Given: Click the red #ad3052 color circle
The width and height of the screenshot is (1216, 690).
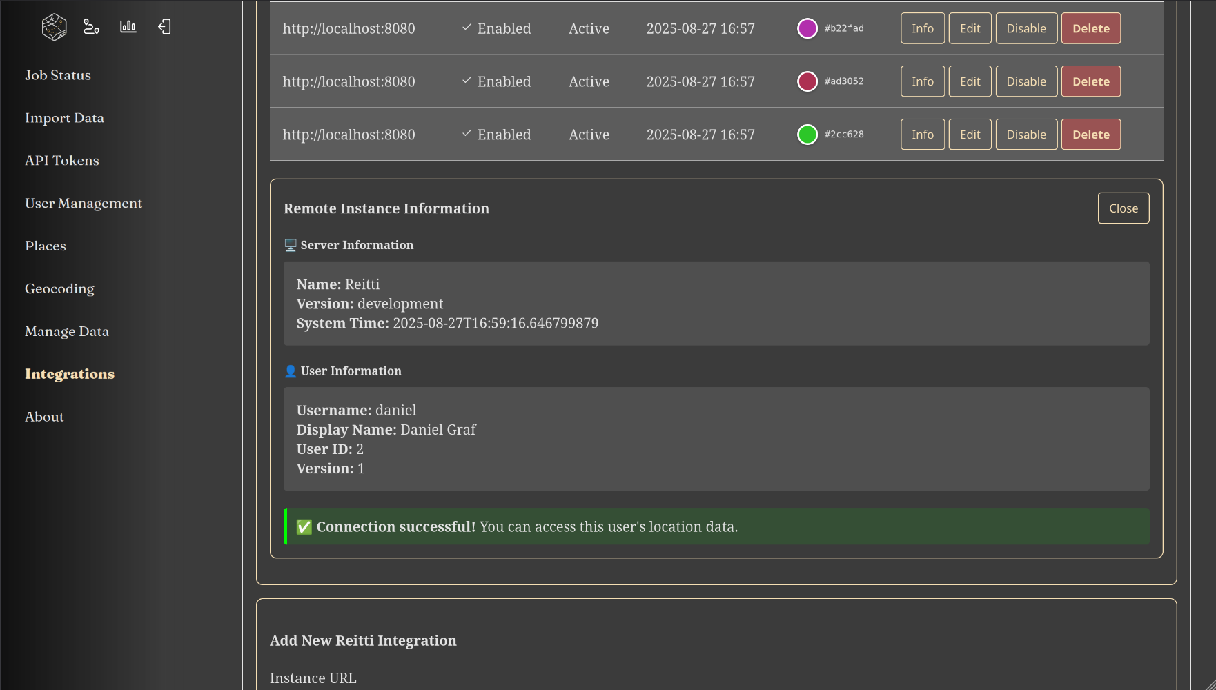Looking at the screenshot, I should [x=807, y=81].
